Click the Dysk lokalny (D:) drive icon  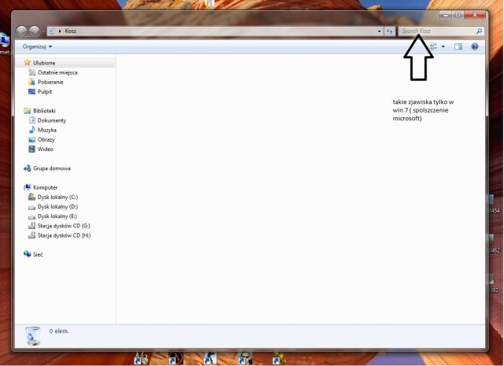coord(31,207)
